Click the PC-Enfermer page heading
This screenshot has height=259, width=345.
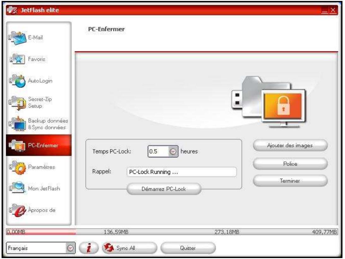pos(106,29)
